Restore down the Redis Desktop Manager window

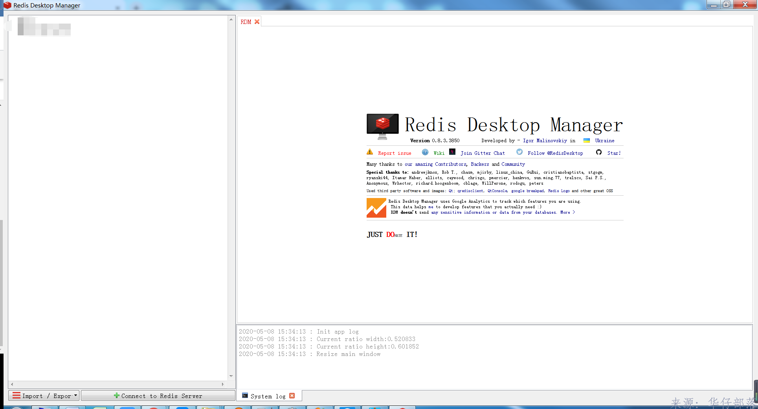[x=727, y=4]
